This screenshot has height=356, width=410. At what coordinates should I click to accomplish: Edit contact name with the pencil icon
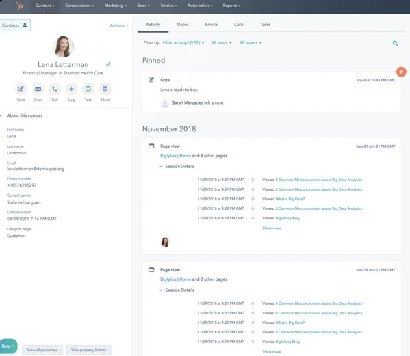(x=108, y=64)
